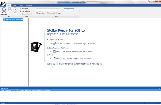Enable the Match Case checkbox

pyautogui.click(x=37, y=13)
